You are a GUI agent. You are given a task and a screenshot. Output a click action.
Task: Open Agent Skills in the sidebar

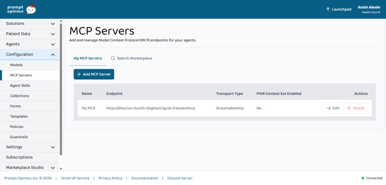click(x=30, y=85)
